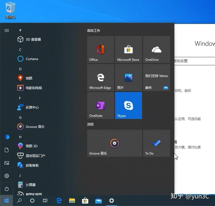Open Pictures from the Start sidebar
Screen dimensions: 215x206
(7, 163)
